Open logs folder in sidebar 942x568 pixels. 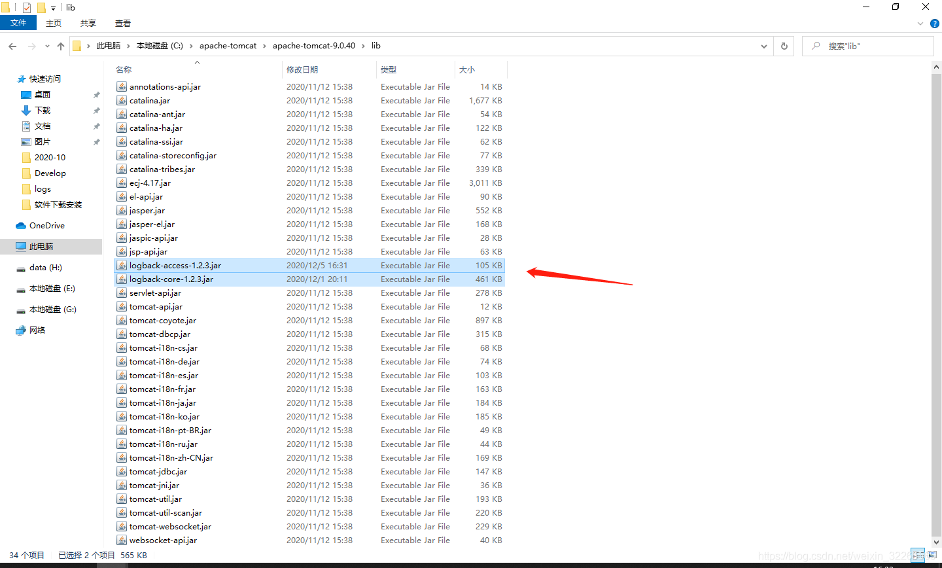[x=43, y=189]
